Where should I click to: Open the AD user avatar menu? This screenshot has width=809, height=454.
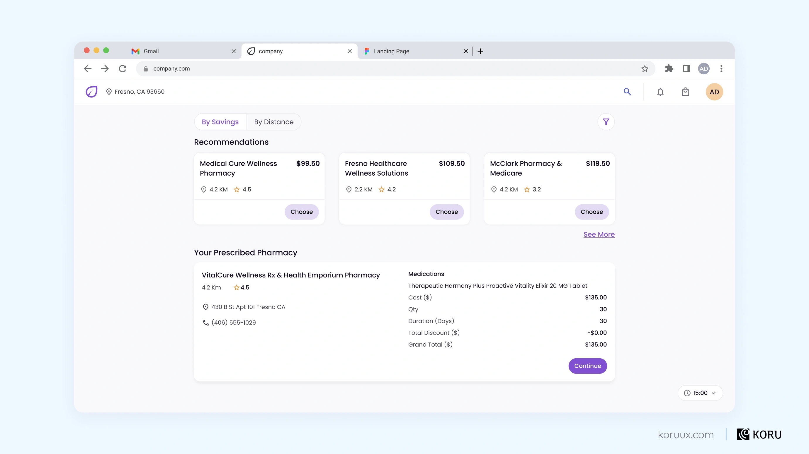click(714, 92)
